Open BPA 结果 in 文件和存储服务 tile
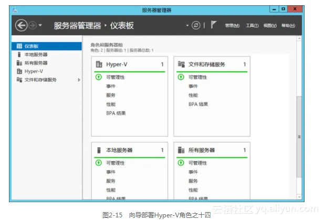 coord(198,104)
